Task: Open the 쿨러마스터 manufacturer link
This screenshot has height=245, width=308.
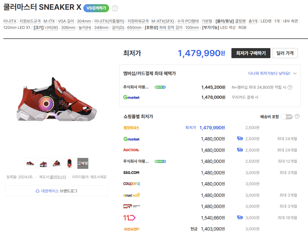Action: (58, 177)
